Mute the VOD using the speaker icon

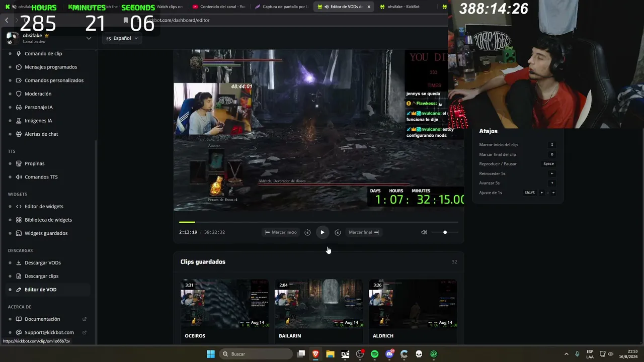coord(424,232)
